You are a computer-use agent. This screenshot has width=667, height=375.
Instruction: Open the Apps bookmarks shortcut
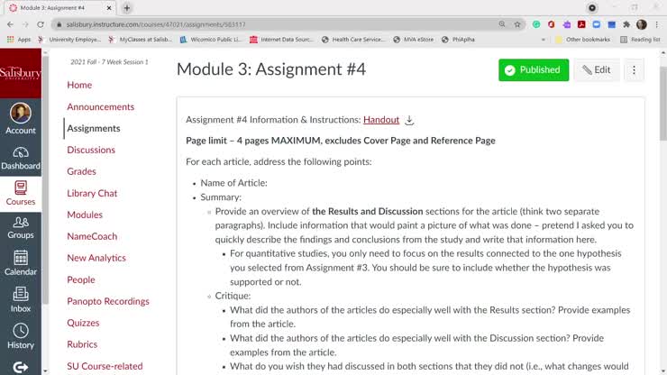click(x=19, y=40)
